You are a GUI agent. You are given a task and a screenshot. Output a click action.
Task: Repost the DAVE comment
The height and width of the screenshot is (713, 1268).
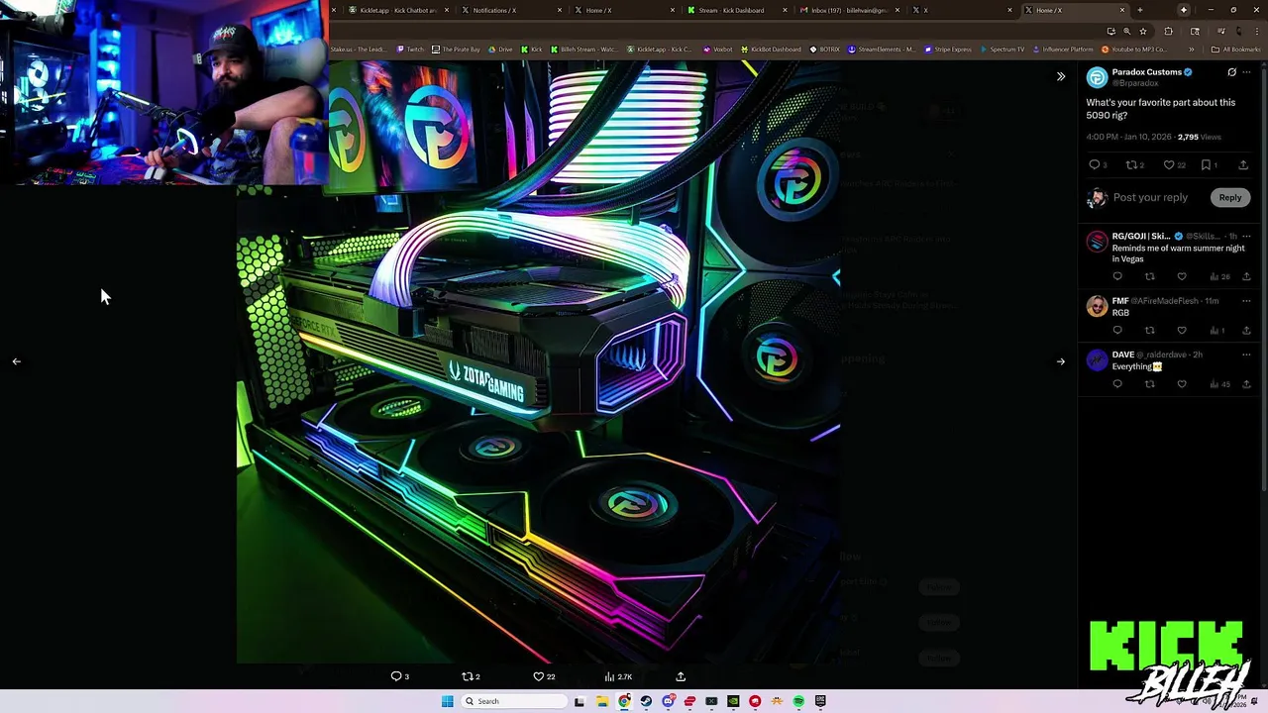pos(1149,384)
